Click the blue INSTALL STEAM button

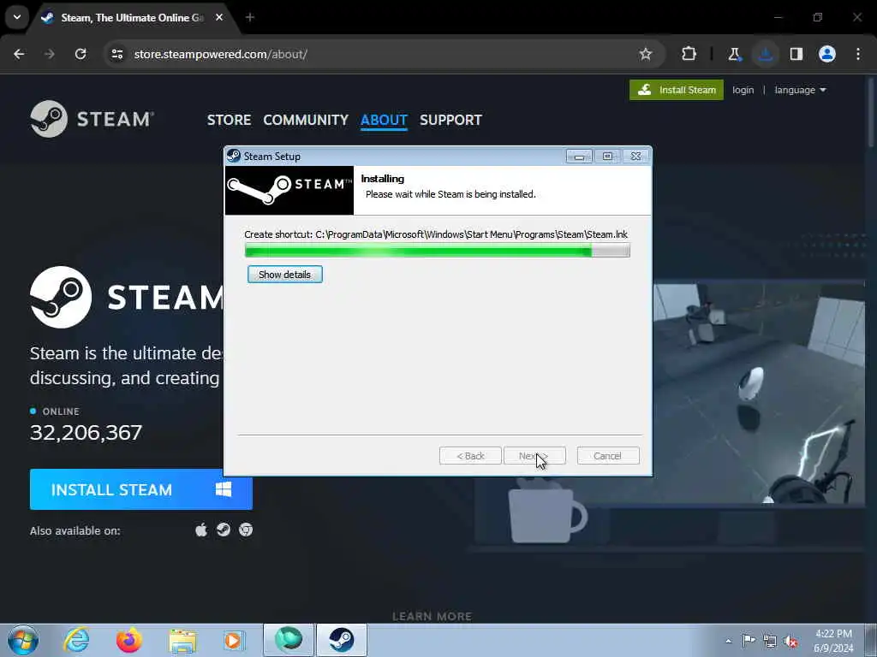pos(141,489)
